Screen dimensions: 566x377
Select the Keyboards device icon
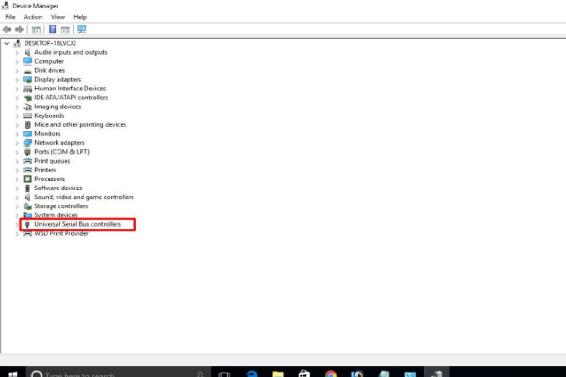pos(27,115)
